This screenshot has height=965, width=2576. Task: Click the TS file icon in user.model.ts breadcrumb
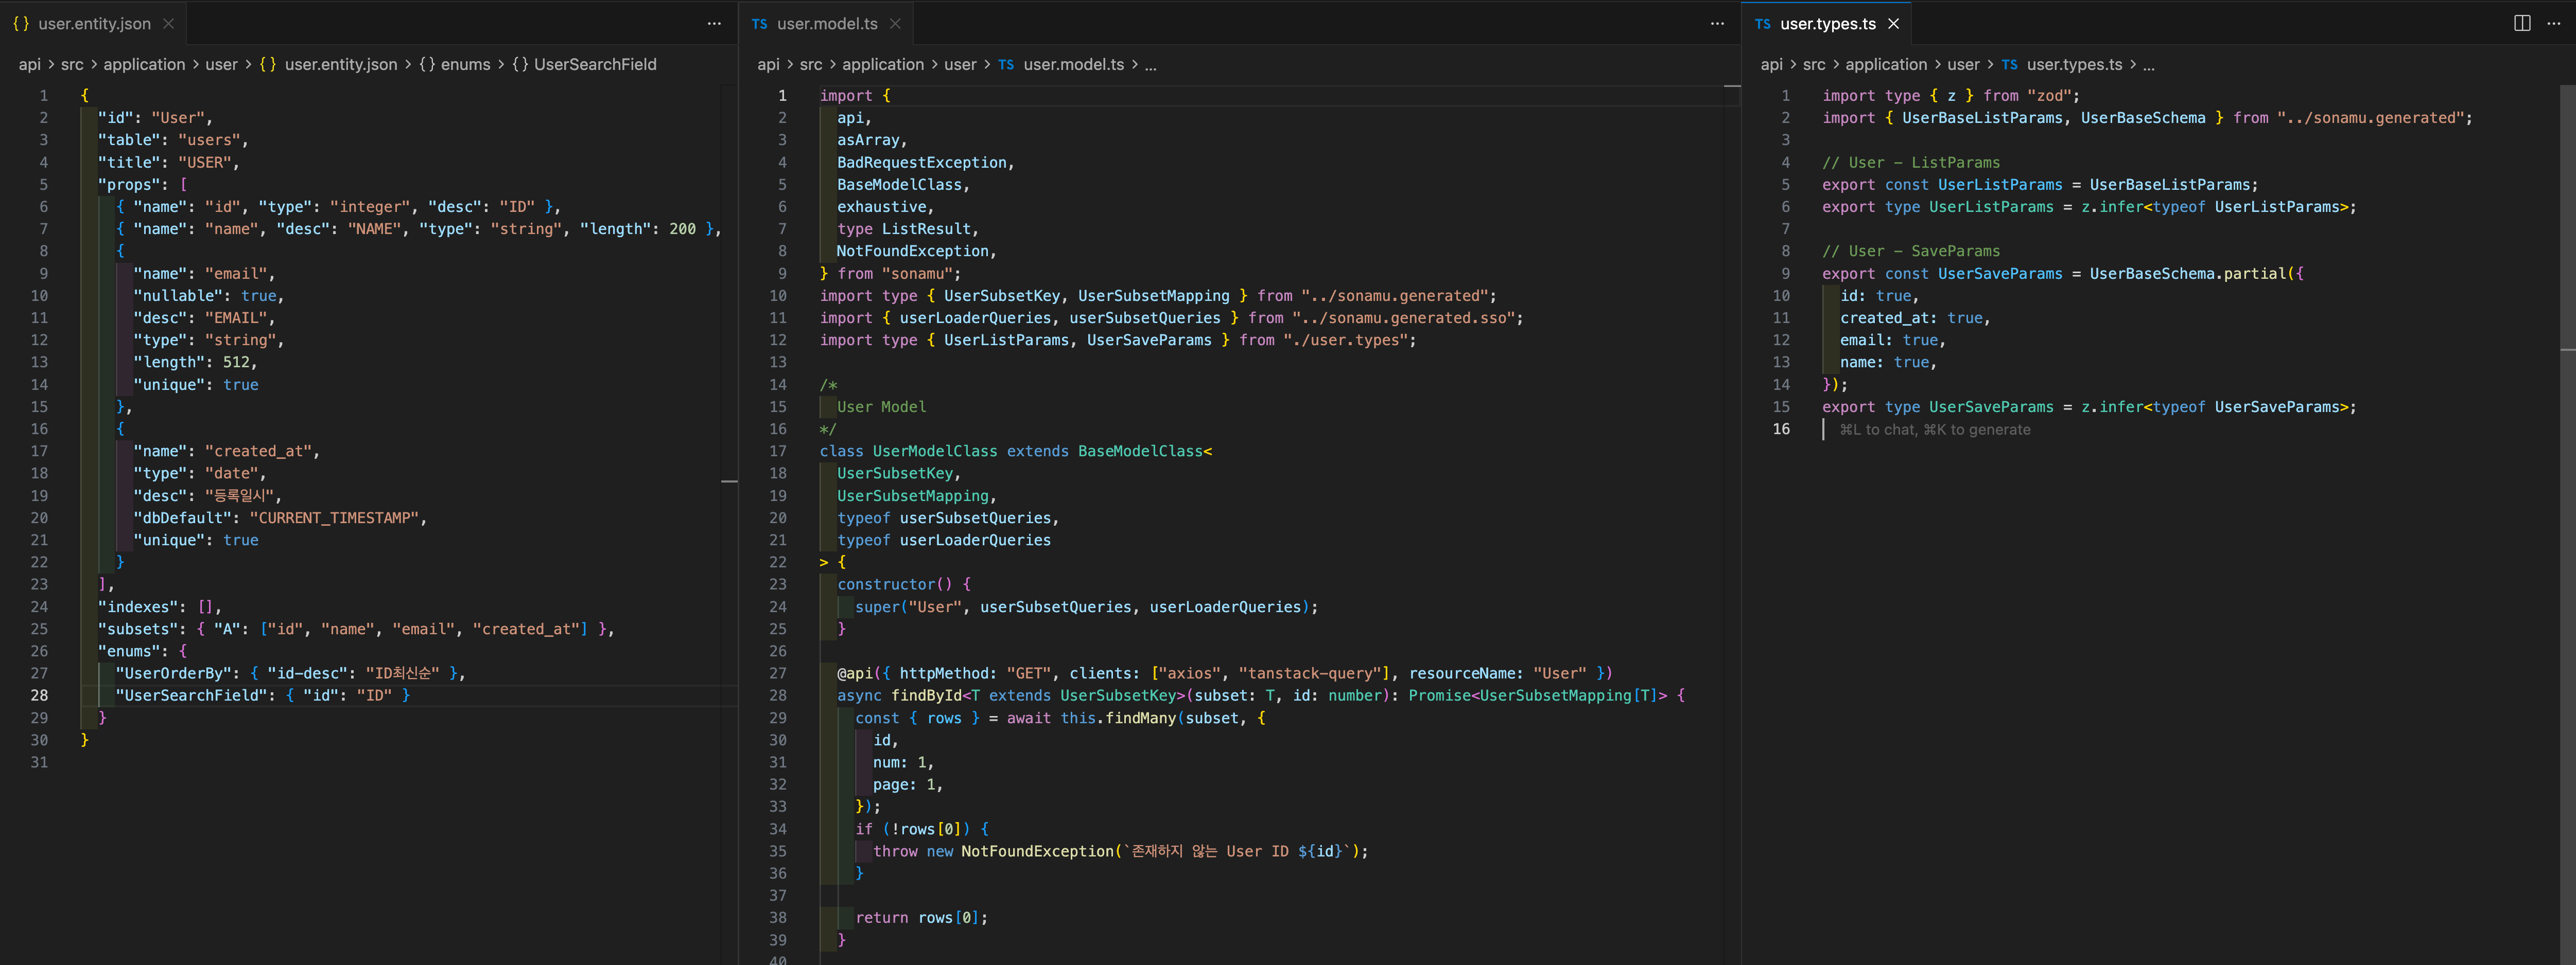[1006, 64]
